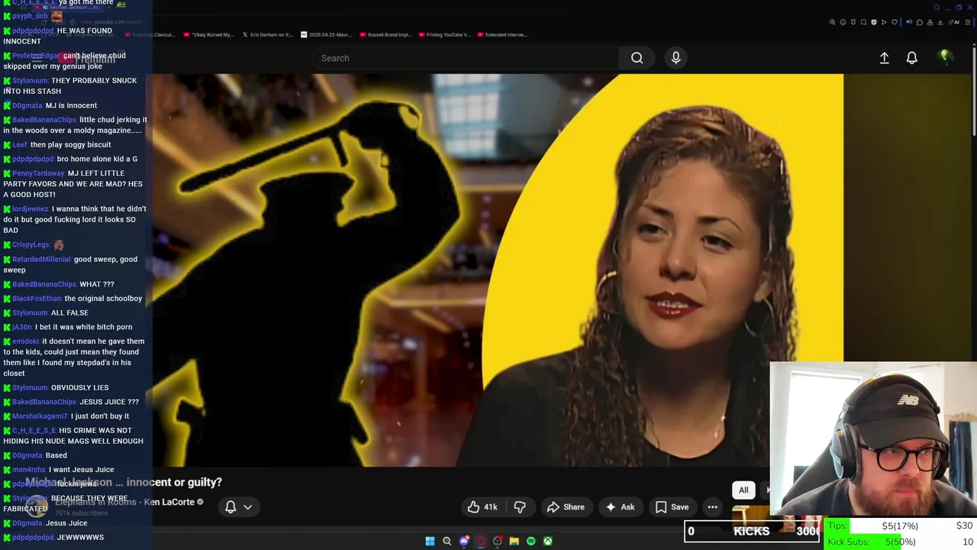The width and height of the screenshot is (977, 550).
Task: Click chat username mon4rchs
Action: [29, 470]
